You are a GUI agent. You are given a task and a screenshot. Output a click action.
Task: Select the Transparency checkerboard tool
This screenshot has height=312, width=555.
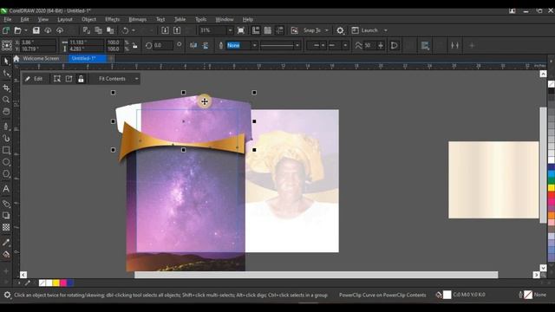point(6,227)
